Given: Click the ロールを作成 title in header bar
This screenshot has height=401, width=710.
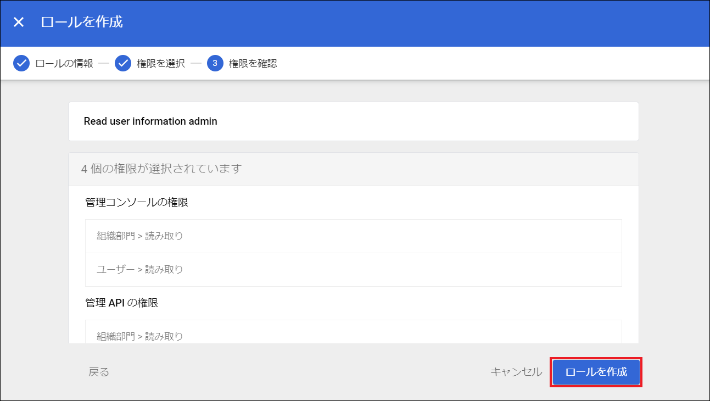Looking at the screenshot, I should coord(82,22).
